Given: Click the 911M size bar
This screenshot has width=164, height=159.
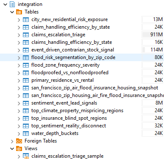Looking at the screenshot, I should click(x=153, y=35).
